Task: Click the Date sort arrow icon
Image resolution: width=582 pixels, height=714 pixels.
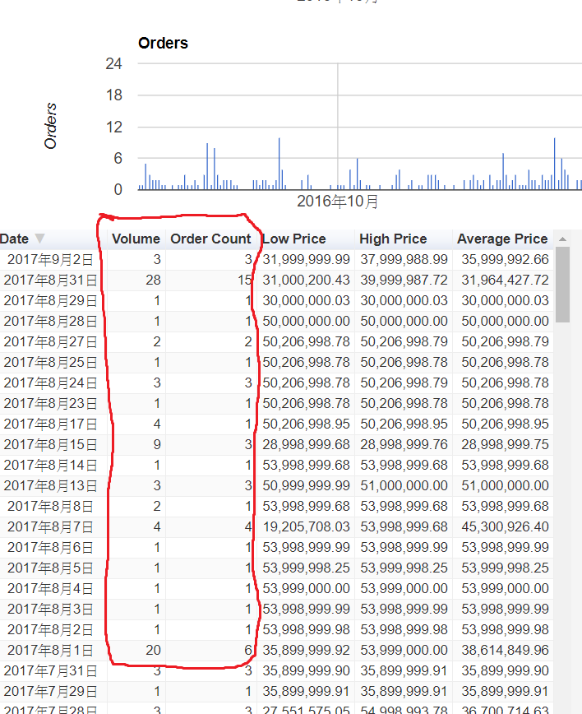Action: coord(39,239)
